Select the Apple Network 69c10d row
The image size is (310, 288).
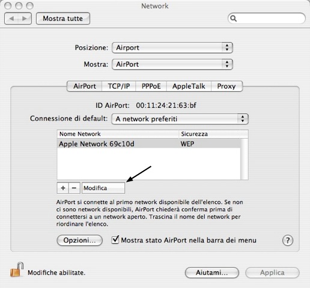148,144
